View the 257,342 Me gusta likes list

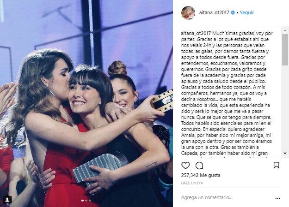tap(201, 175)
